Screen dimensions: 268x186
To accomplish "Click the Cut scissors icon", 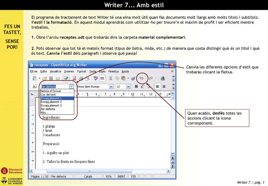I will click(111, 78).
